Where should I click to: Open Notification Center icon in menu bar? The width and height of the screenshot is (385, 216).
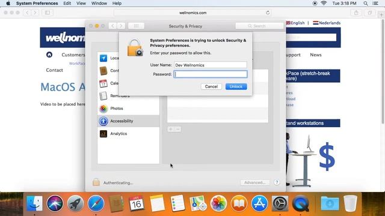pyautogui.click(x=375, y=3)
